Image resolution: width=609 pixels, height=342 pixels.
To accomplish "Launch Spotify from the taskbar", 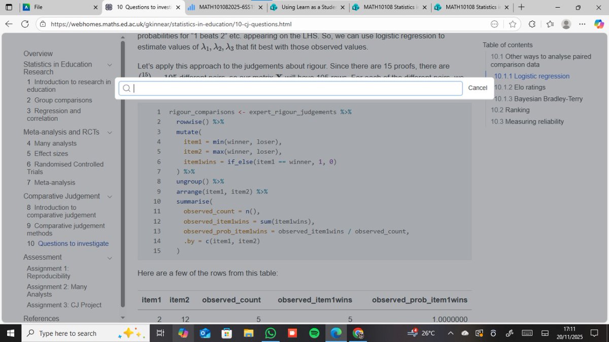I will point(314,333).
